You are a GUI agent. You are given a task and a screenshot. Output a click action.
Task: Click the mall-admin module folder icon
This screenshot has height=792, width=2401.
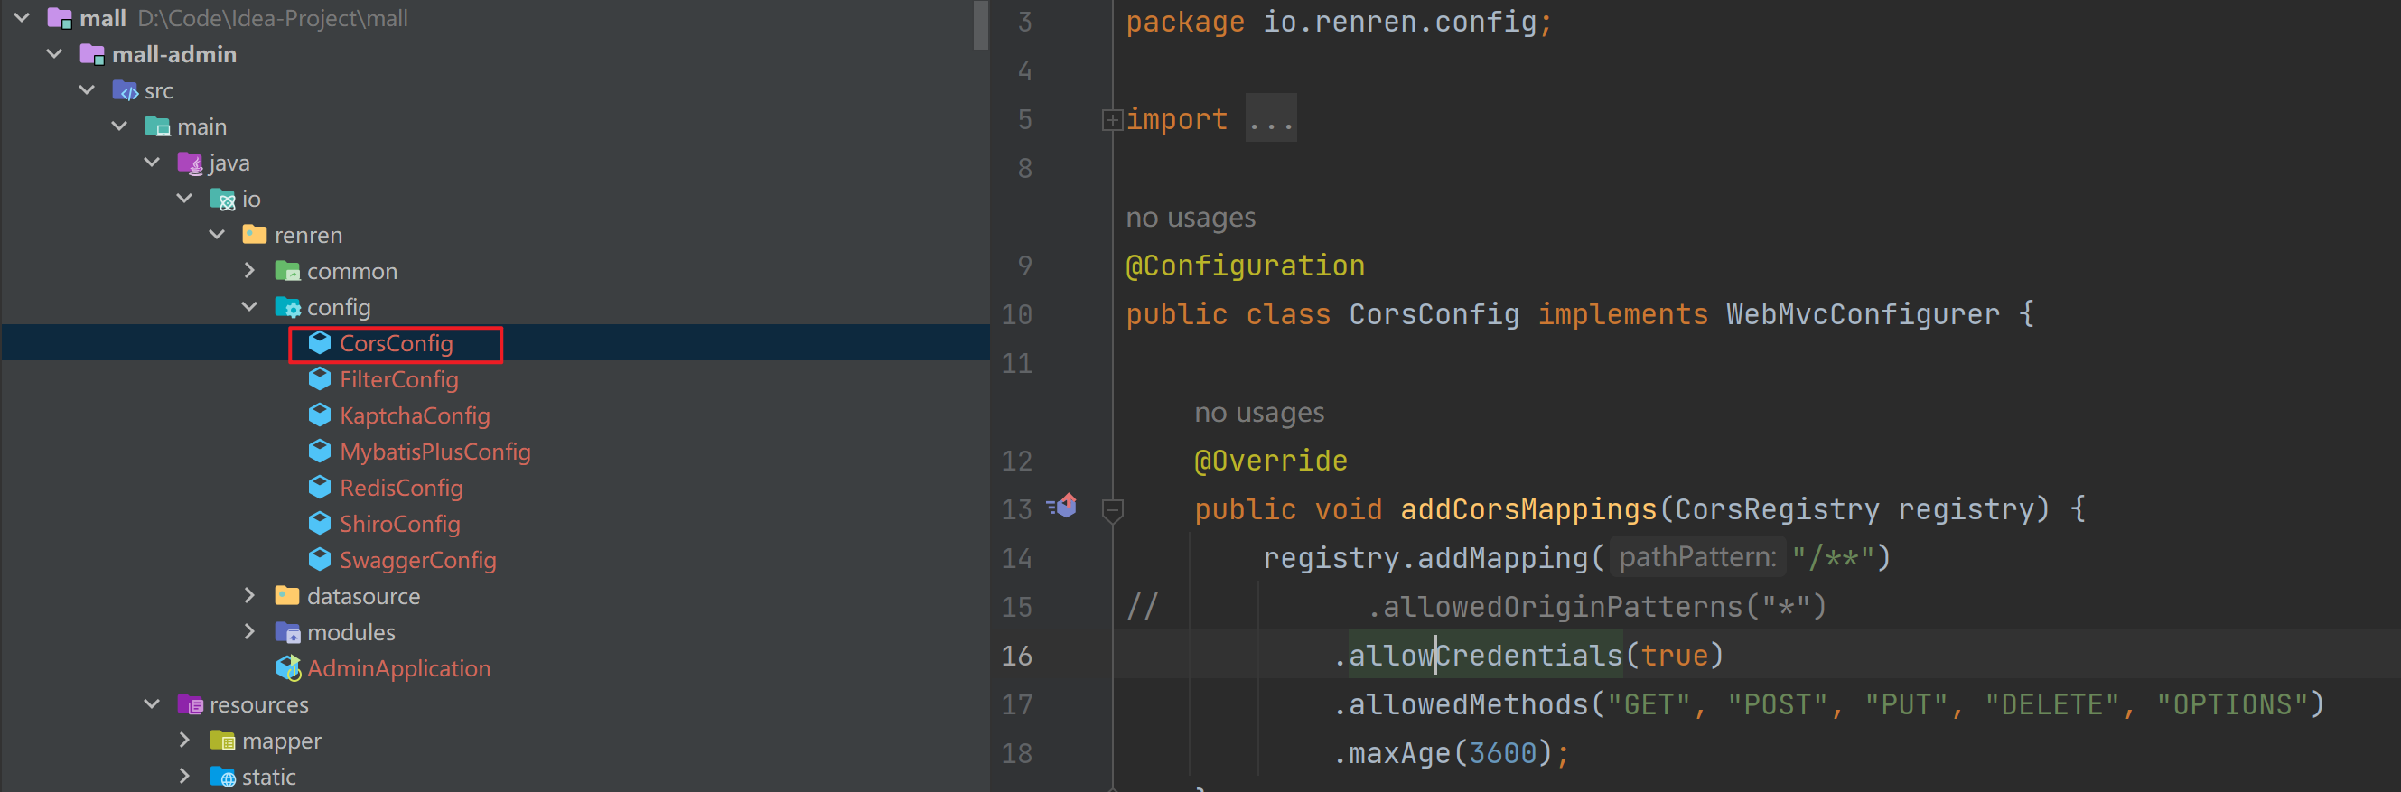click(92, 55)
